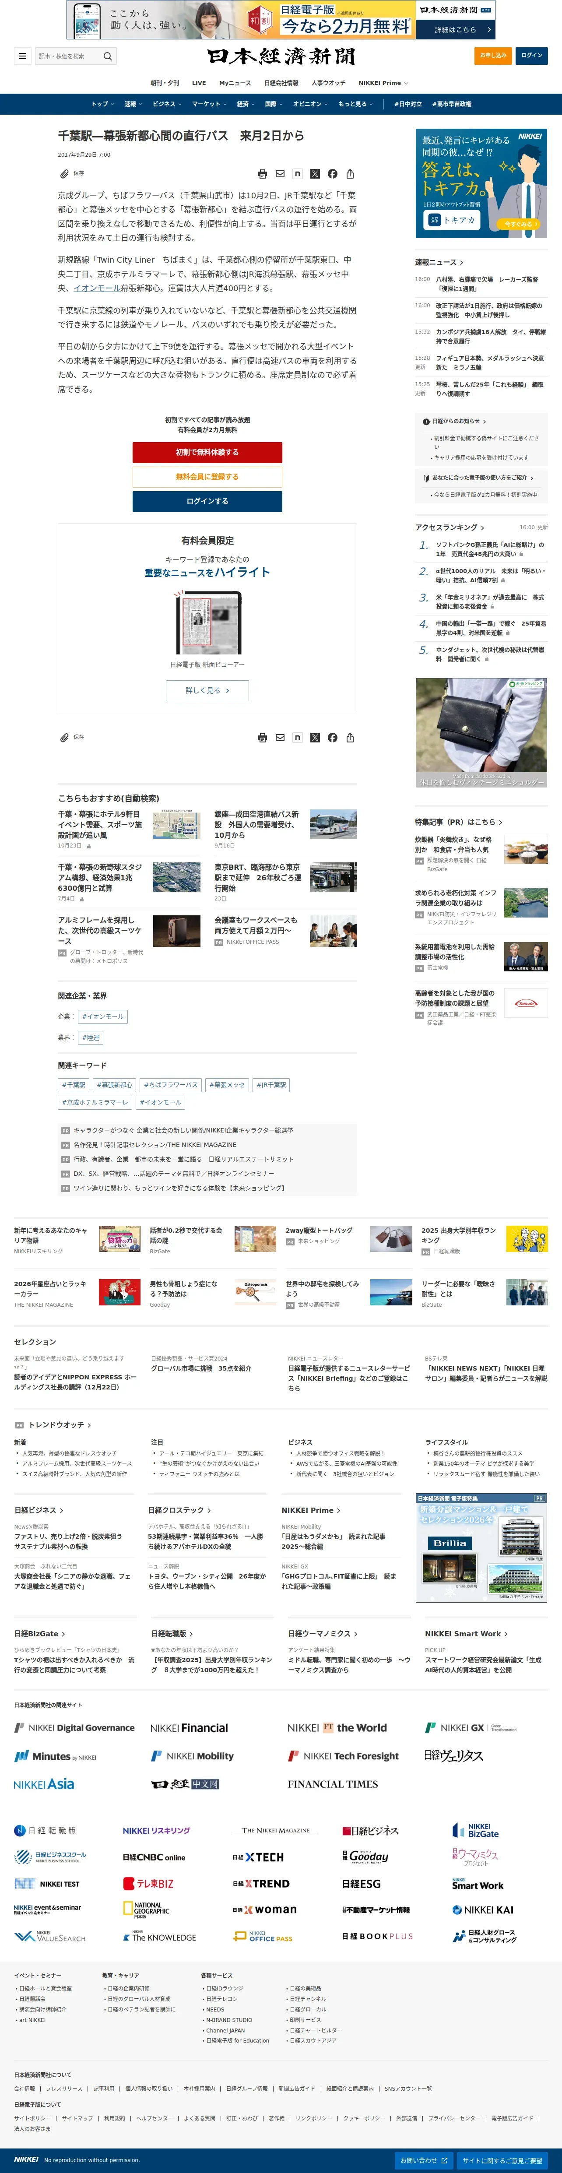562x2173 pixels.
Task: Click the サイトに関するご意見ご要望 footer button
Action: (x=502, y=2160)
